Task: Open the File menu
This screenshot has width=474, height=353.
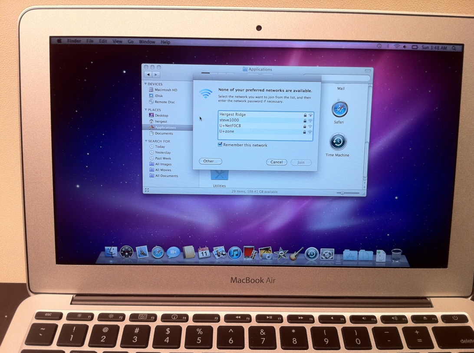Action: click(x=90, y=41)
